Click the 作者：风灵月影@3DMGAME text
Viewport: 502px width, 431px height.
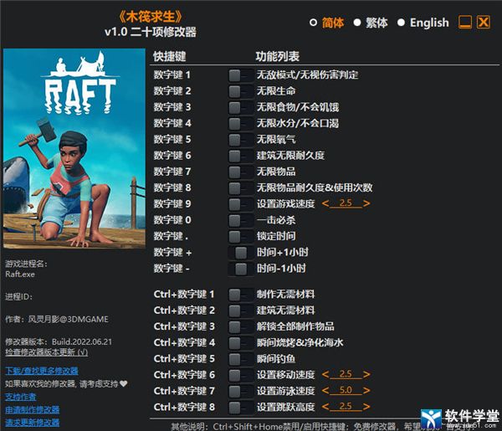point(57,319)
